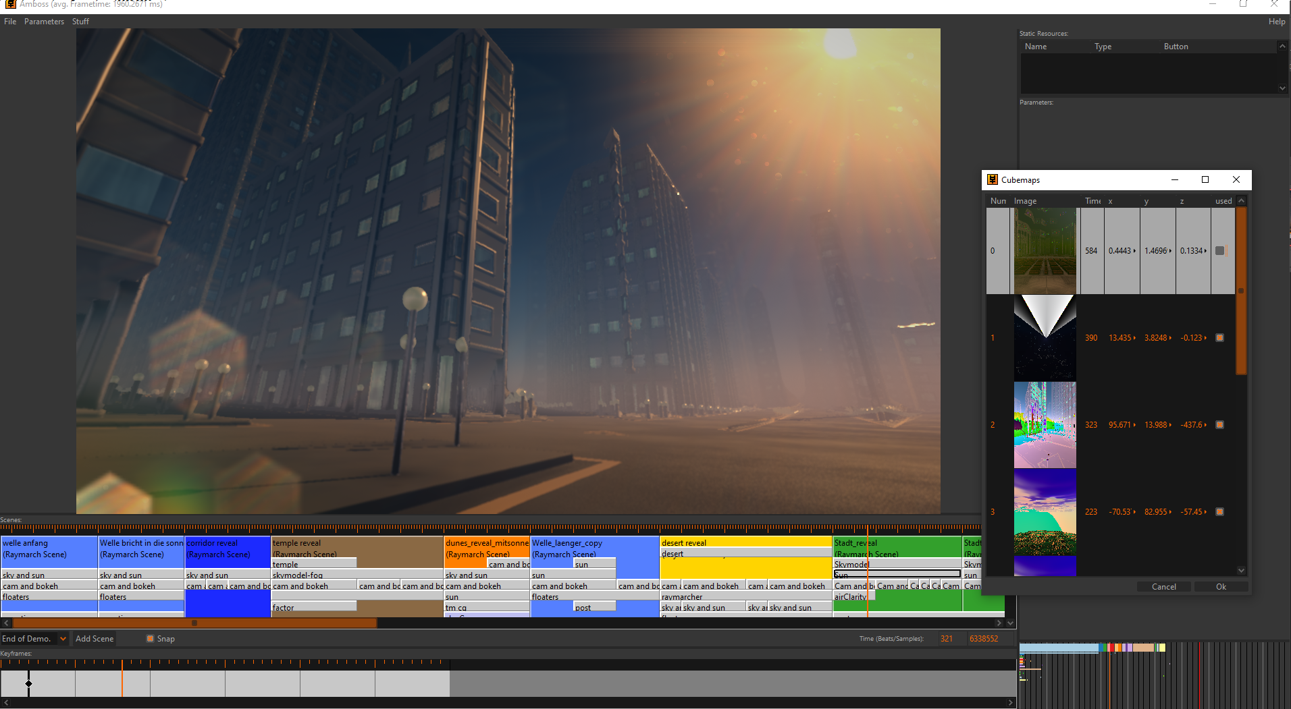Click the Cubemaps vertical scrollbar handle
This screenshot has width=1291, height=709.
[x=1241, y=290]
